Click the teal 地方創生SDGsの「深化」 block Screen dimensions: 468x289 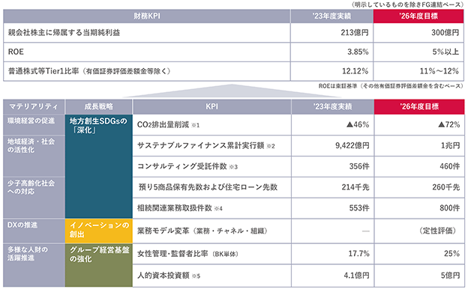click(99, 166)
